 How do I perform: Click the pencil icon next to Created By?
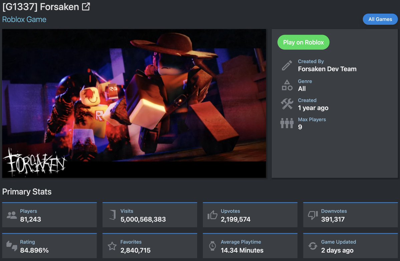click(x=287, y=66)
